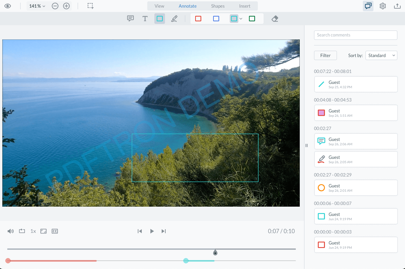
Task: Click the 0:07 / 0:10 time display
Action: click(281, 231)
